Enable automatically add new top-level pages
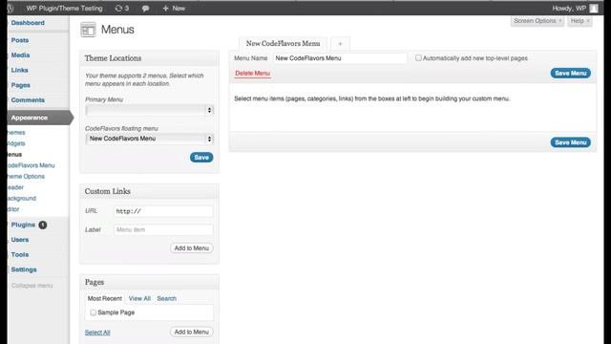 [x=418, y=57]
